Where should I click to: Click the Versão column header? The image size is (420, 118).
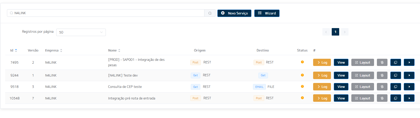(33, 50)
